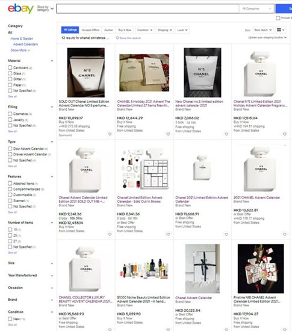Click the eBay logo
The image size is (292, 331).
pyautogui.click(x=20, y=8)
